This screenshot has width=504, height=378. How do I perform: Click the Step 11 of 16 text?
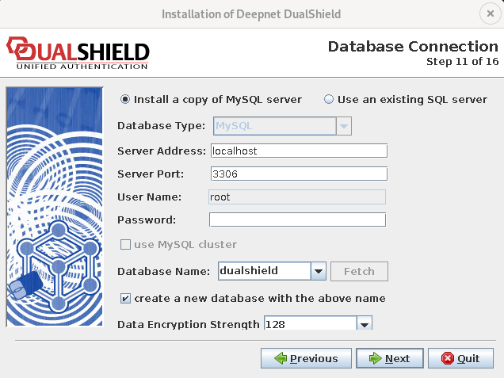click(x=462, y=61)
